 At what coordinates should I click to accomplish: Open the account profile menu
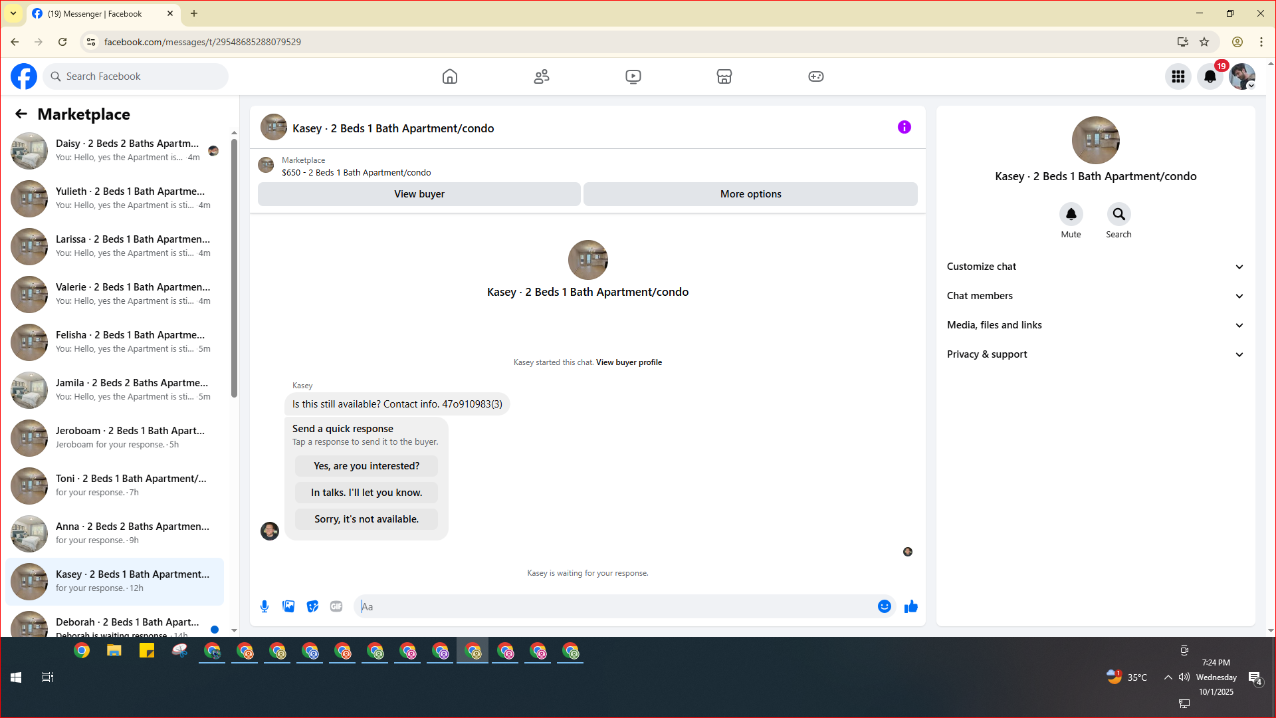(1242, 76)
